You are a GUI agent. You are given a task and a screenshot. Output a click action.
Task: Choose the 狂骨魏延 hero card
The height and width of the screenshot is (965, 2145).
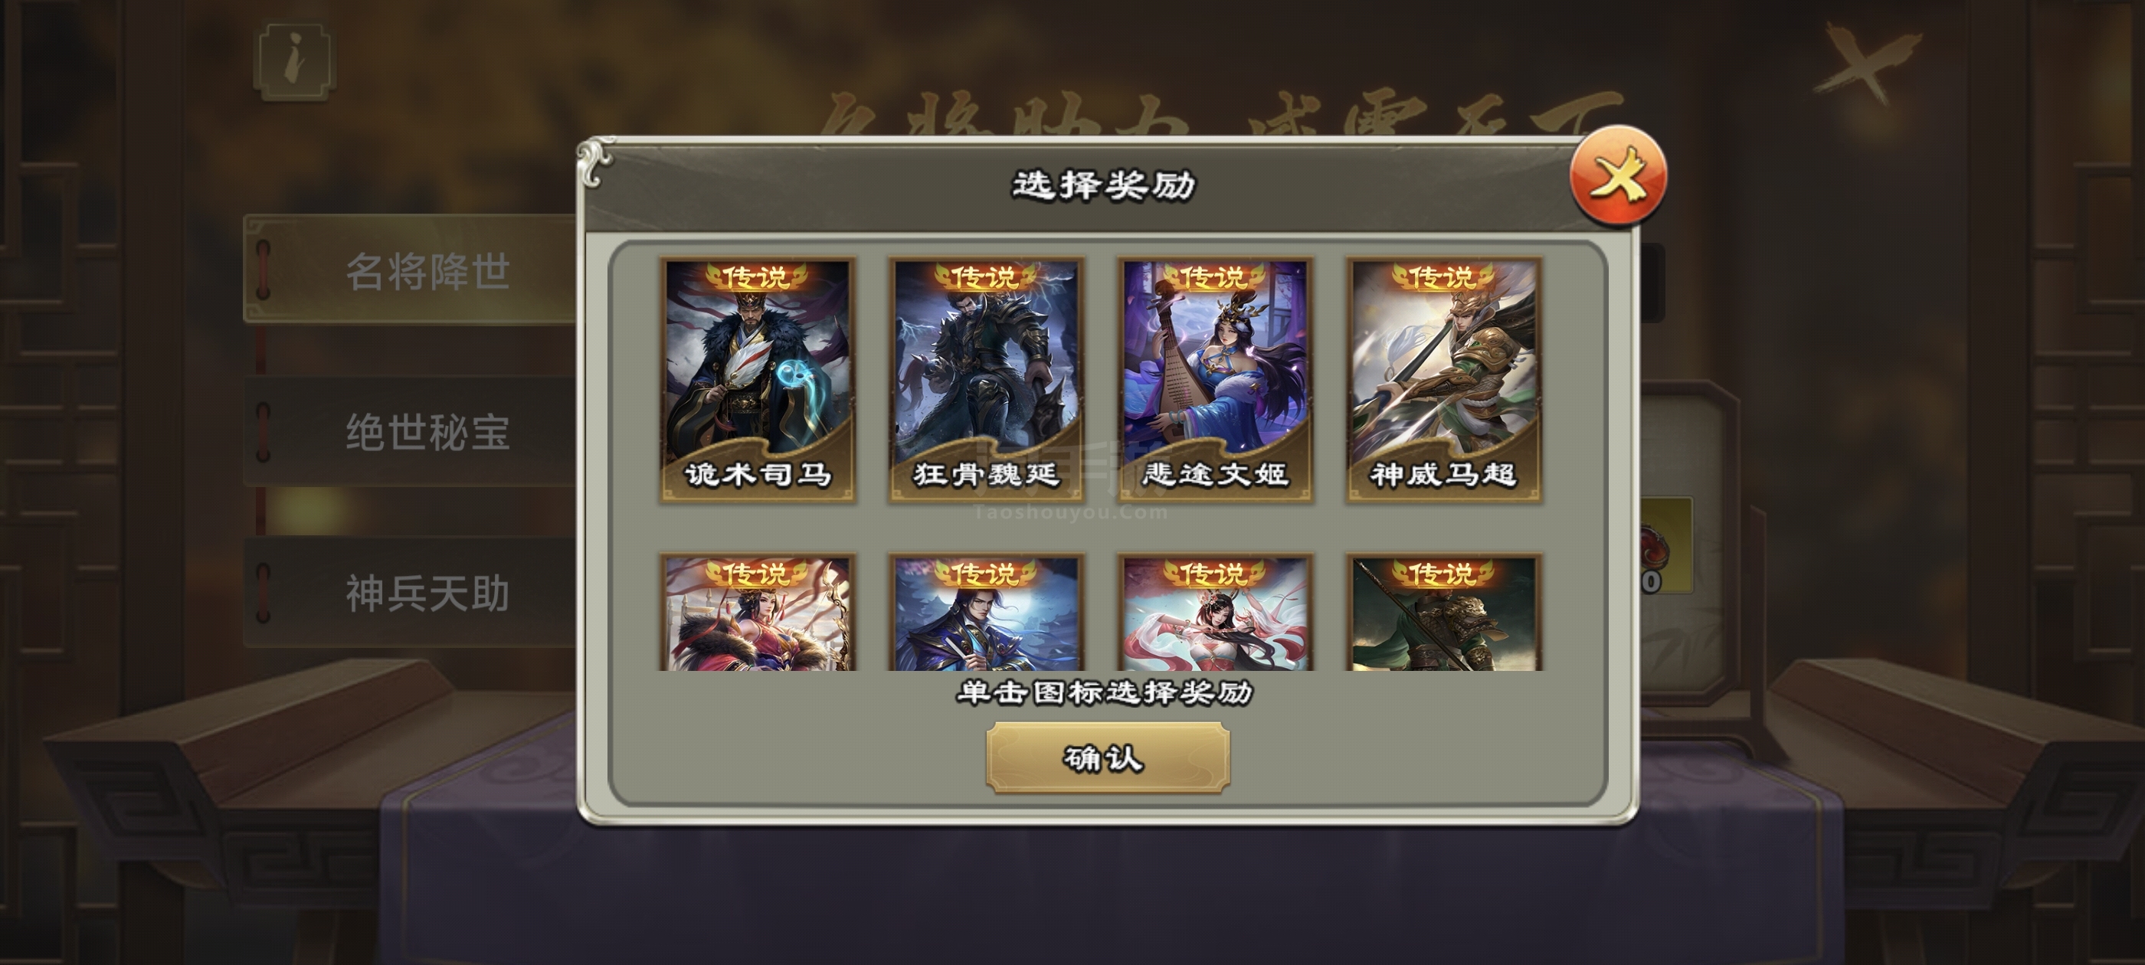987,381
